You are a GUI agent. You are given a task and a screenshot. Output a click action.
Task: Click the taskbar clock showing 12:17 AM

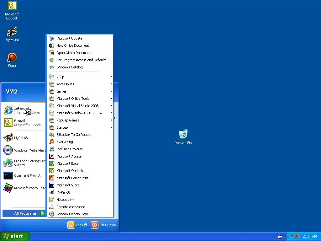309,237
